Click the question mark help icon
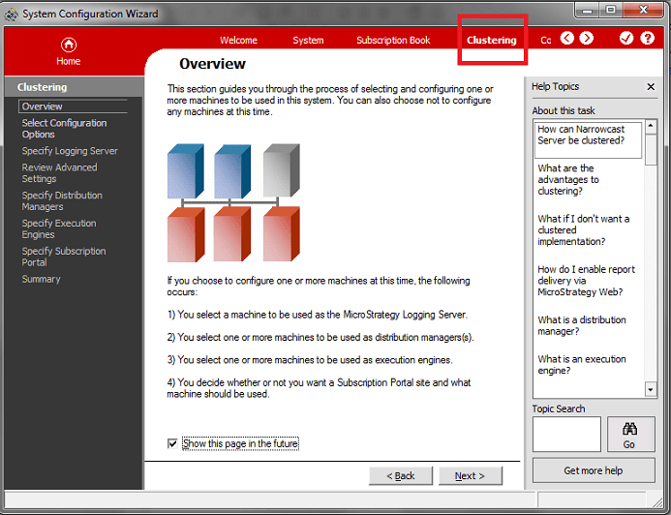 [647, 38]
